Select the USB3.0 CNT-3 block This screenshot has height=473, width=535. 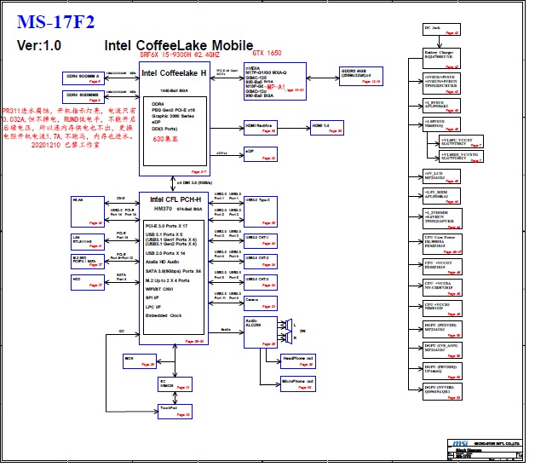(261, 283)
